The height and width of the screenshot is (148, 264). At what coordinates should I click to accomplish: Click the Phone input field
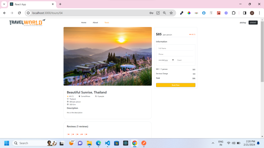click(x=176, y=54)
